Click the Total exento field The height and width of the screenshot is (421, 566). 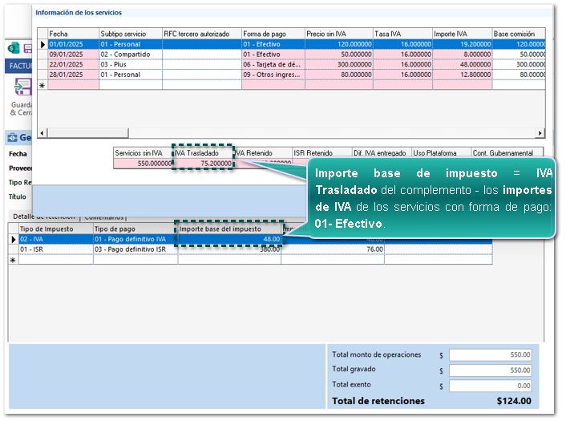(x=491, y=386)
